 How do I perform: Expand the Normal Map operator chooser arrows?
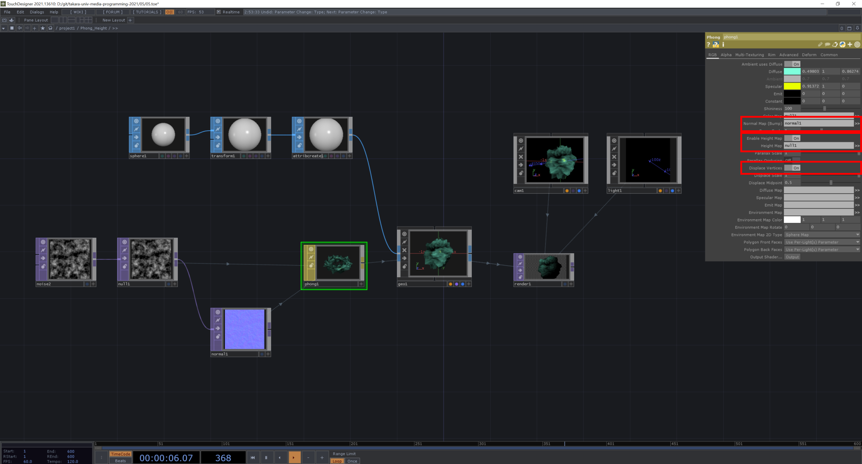pyautogui.click(x=857, y=123)
